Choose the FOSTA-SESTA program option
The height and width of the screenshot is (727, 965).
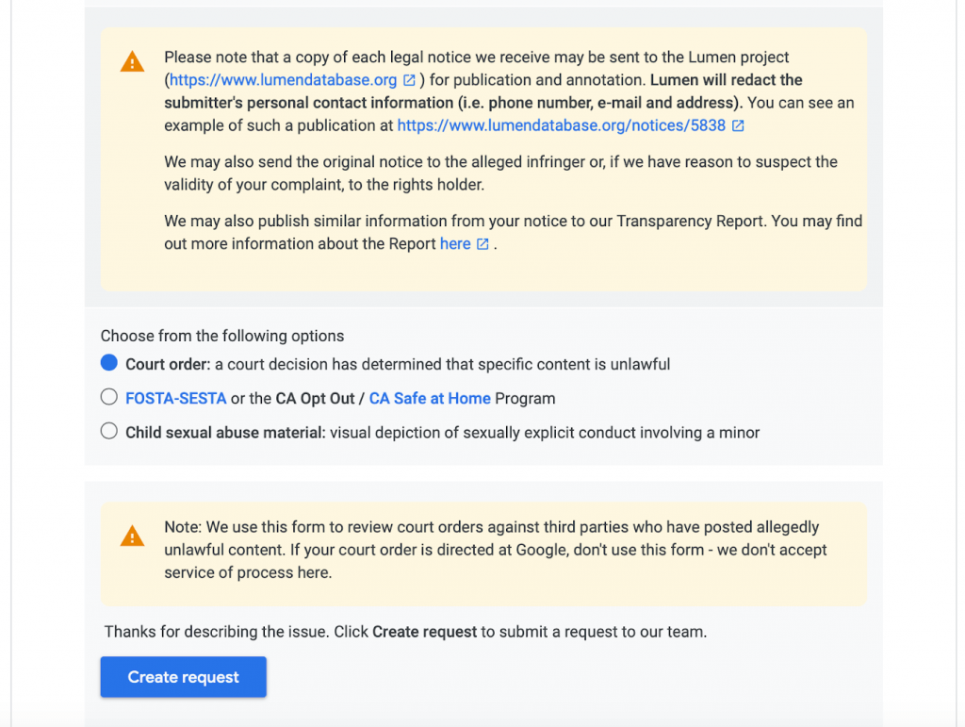click(x=108, y=396)
